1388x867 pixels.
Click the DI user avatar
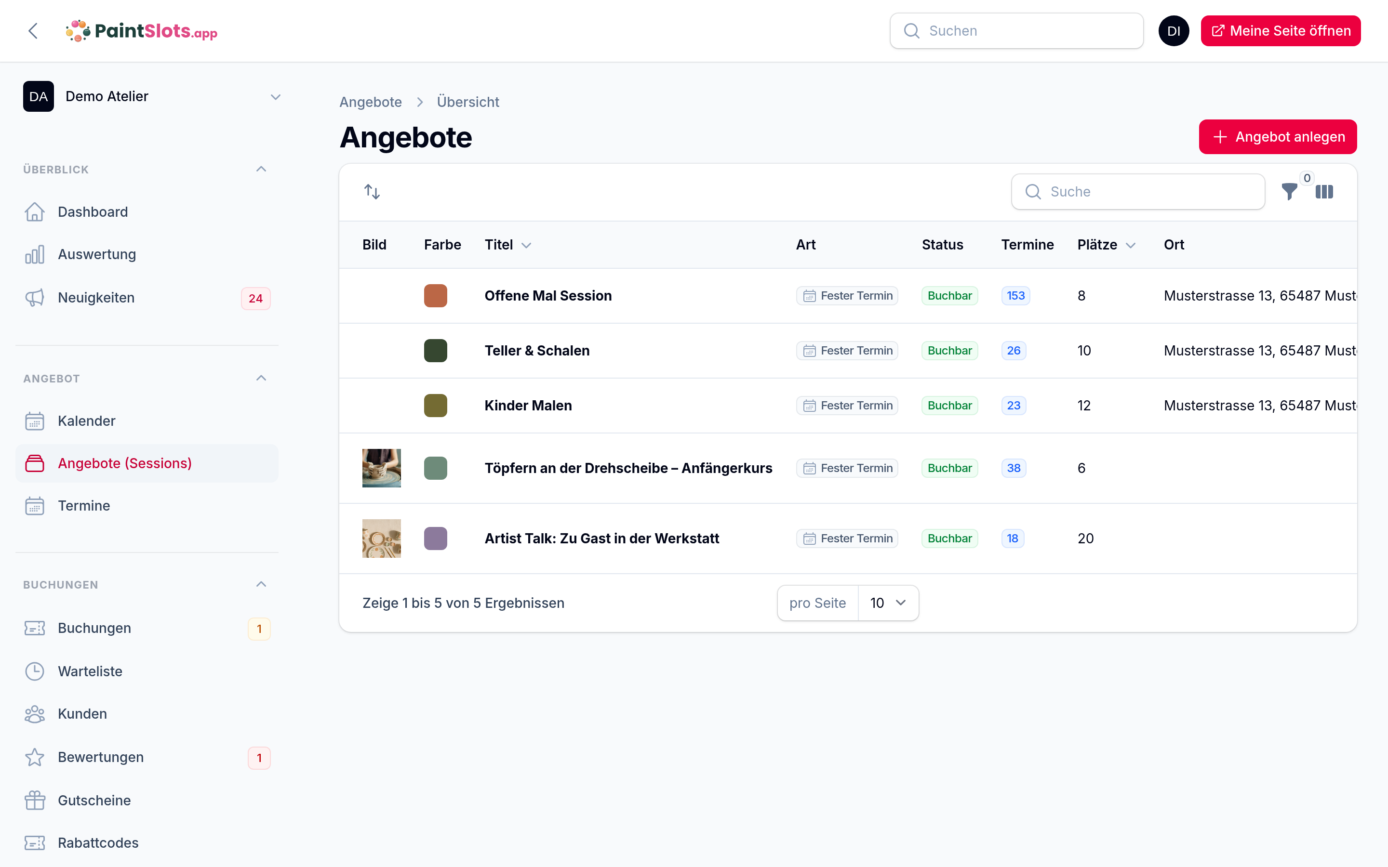pyautogui.click(x=1174, y=31)
